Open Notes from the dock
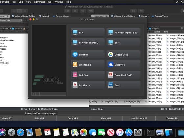The height and width of the screenshot is (138, 184). tap(57, 132)
